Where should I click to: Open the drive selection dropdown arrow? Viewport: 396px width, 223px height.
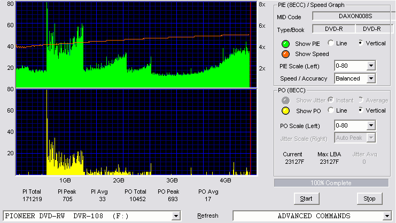click(176, 216)
